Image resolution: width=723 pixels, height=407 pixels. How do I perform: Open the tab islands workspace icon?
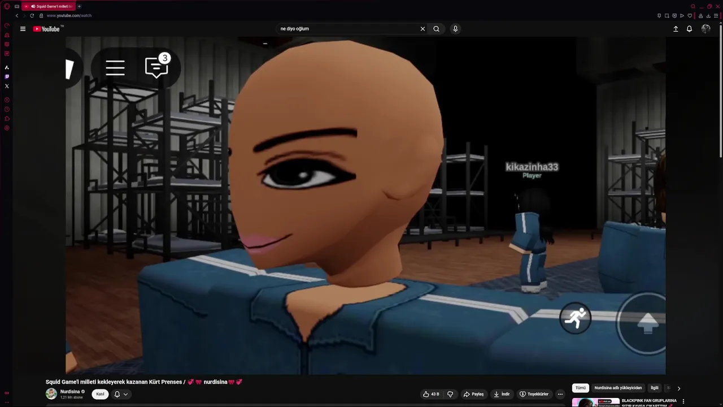point(17,6)
